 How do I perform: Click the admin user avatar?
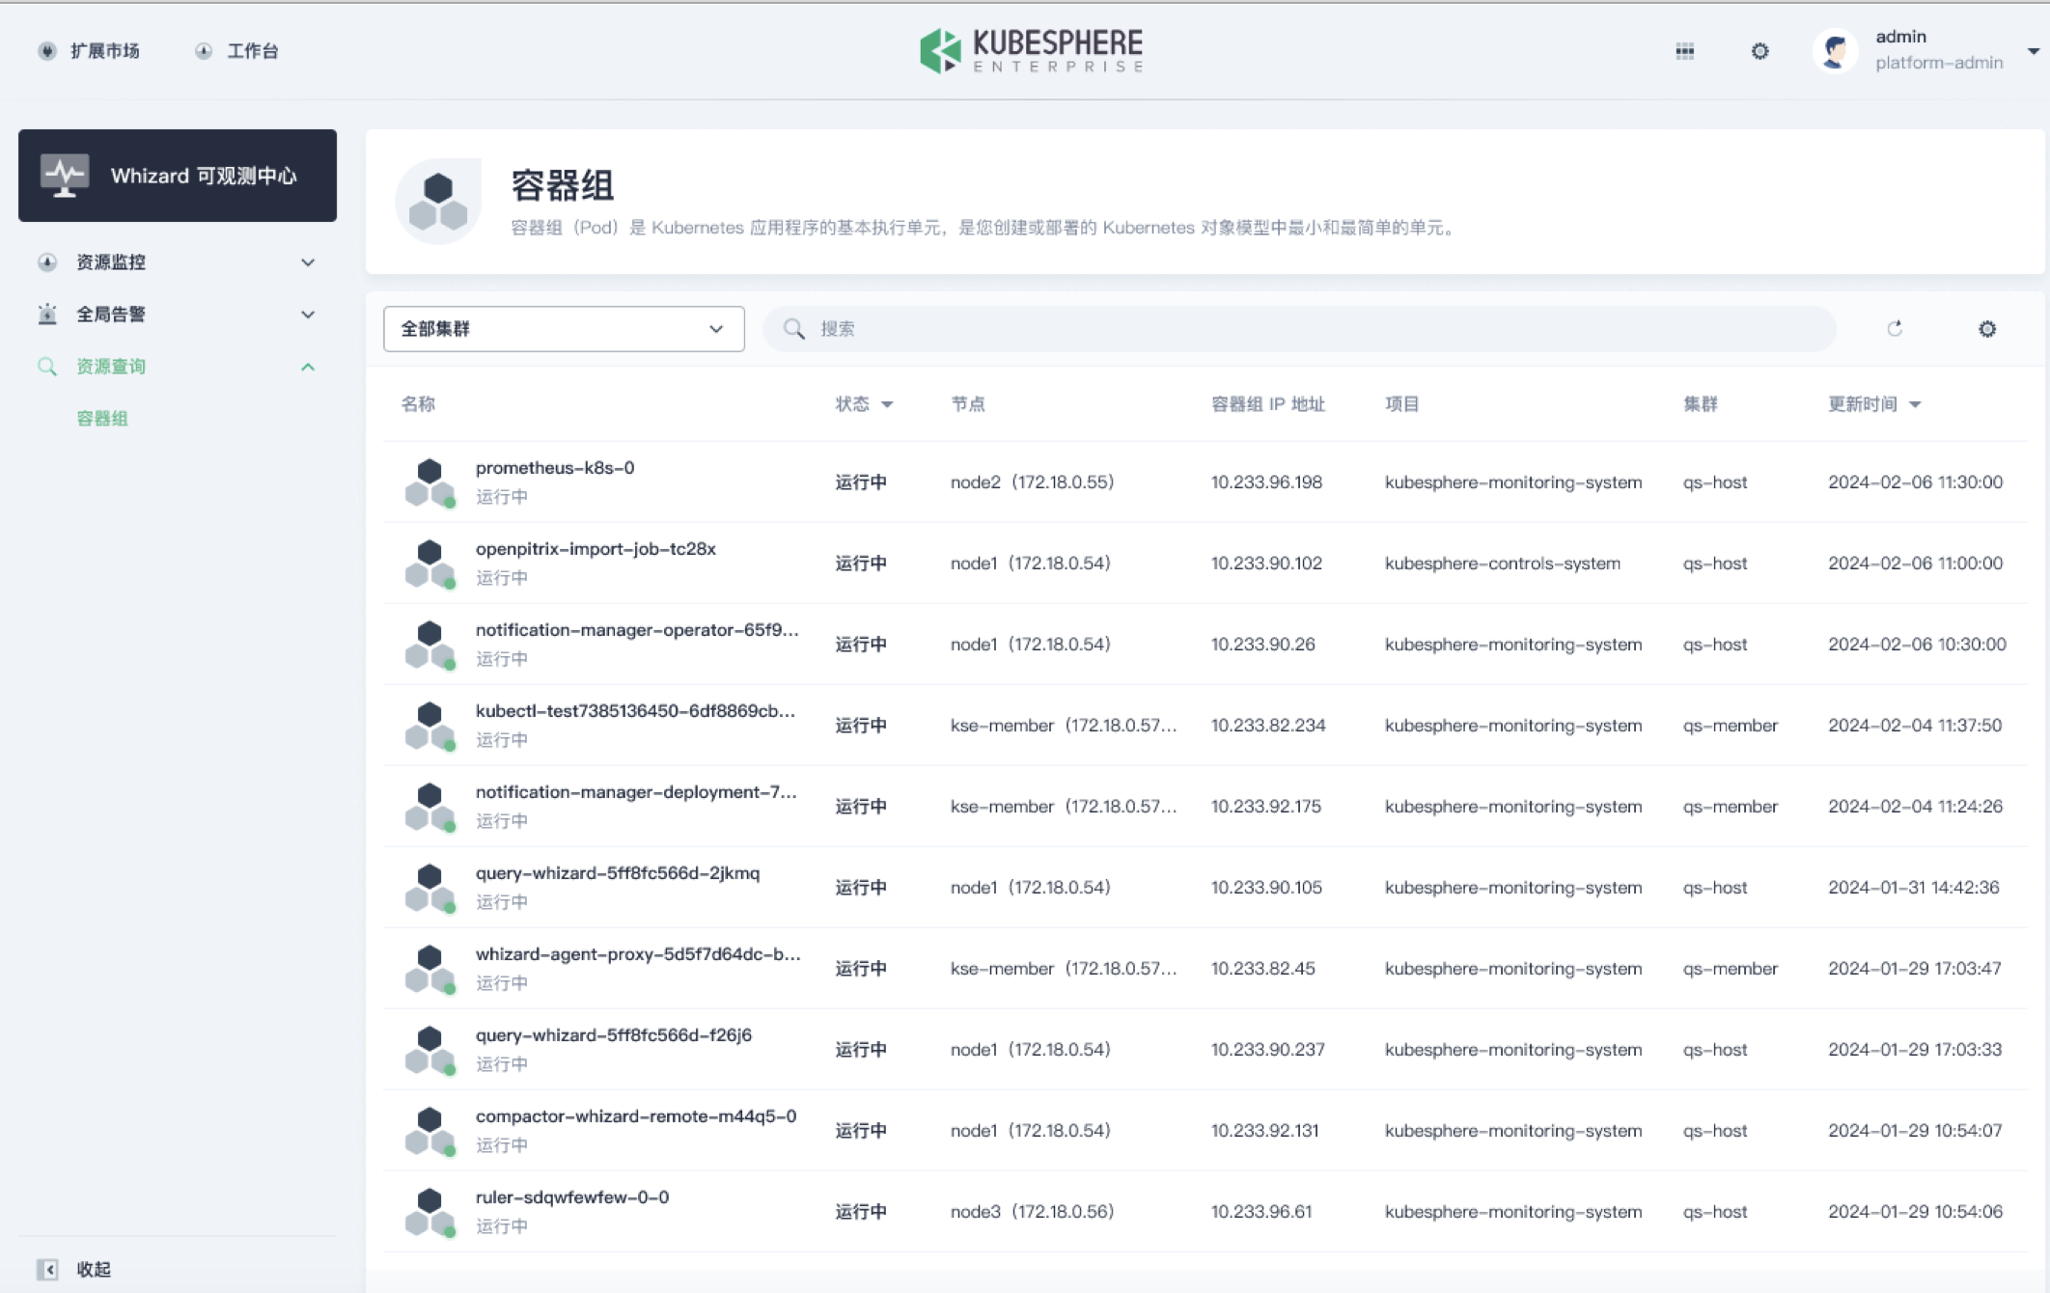pos(1835,50)
